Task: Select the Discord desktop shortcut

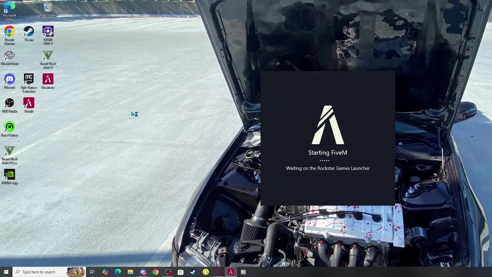Action: [x=9, y=81]
